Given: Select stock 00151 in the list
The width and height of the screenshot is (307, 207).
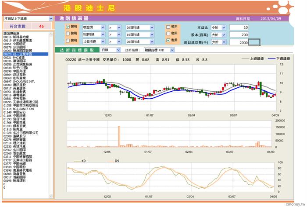Looking at the screenshot, I should point(25,44).
